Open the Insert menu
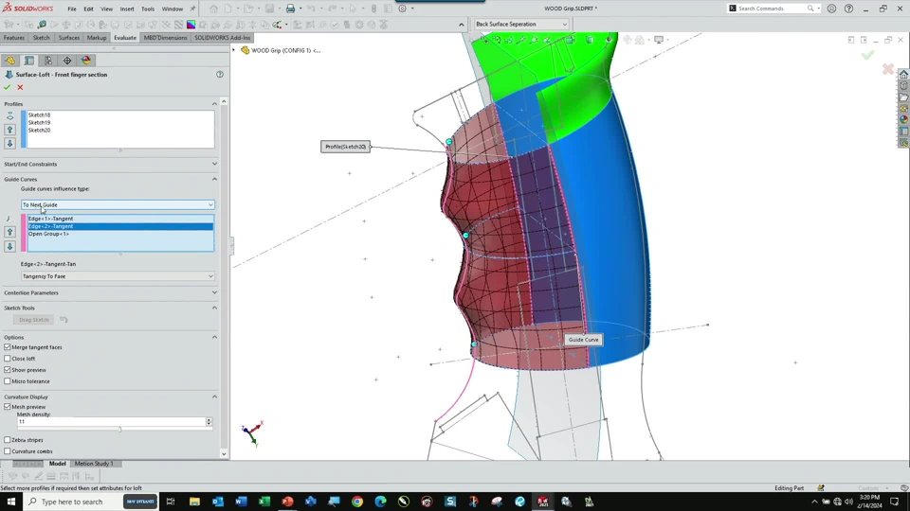This screenshot has height=511, width=910. point(127,9)
